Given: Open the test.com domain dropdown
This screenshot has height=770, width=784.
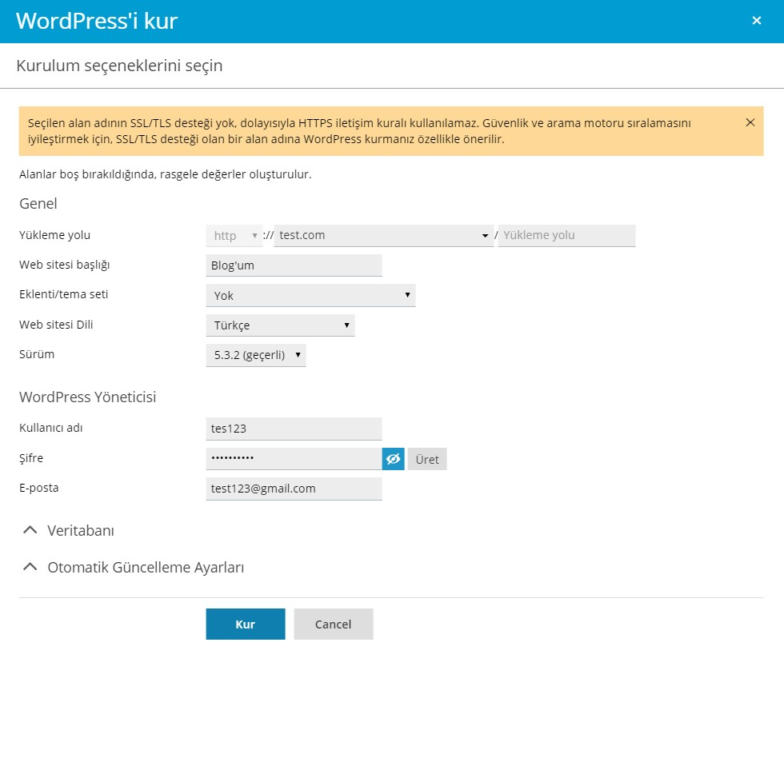Looking at the screenshot, I should 383,235.
